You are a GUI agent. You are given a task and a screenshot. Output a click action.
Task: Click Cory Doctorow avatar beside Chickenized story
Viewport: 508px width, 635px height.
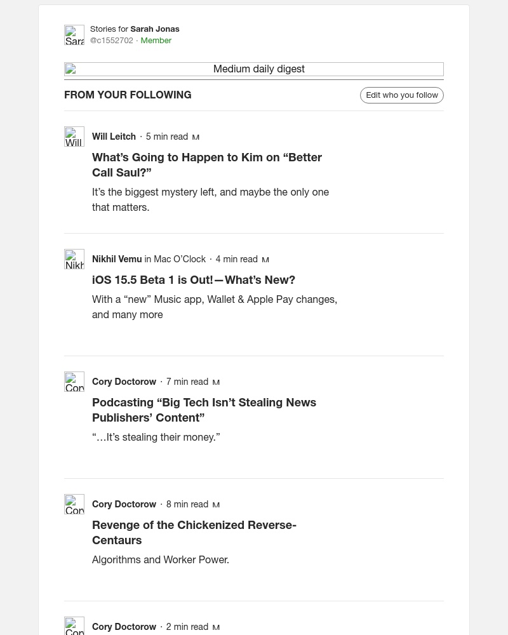coord(74,504)
